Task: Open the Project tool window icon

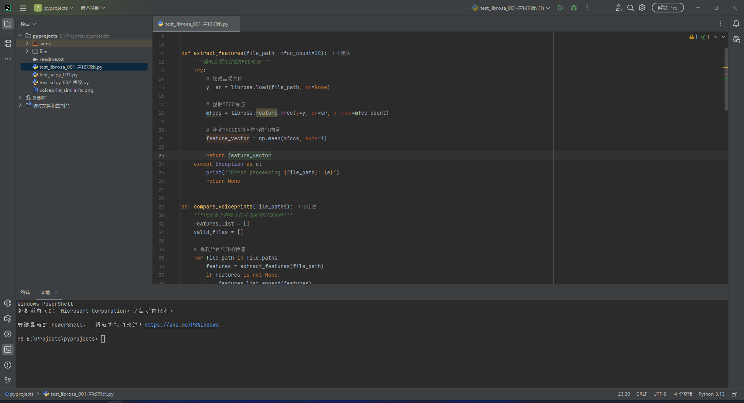Action: click(x=8, y=24)
